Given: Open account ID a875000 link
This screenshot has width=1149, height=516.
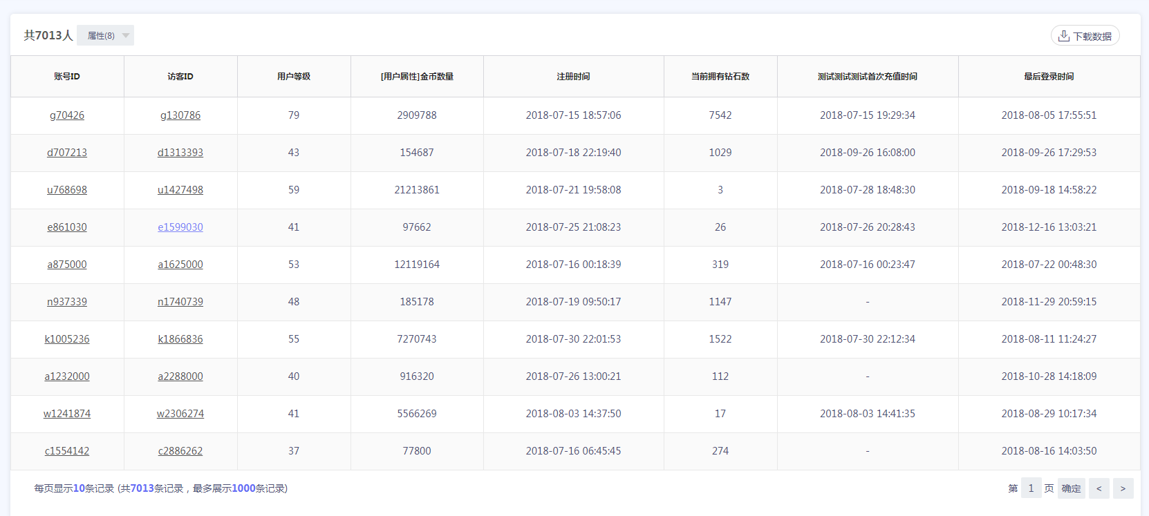Looking at the screenshot, I should 67,265.
